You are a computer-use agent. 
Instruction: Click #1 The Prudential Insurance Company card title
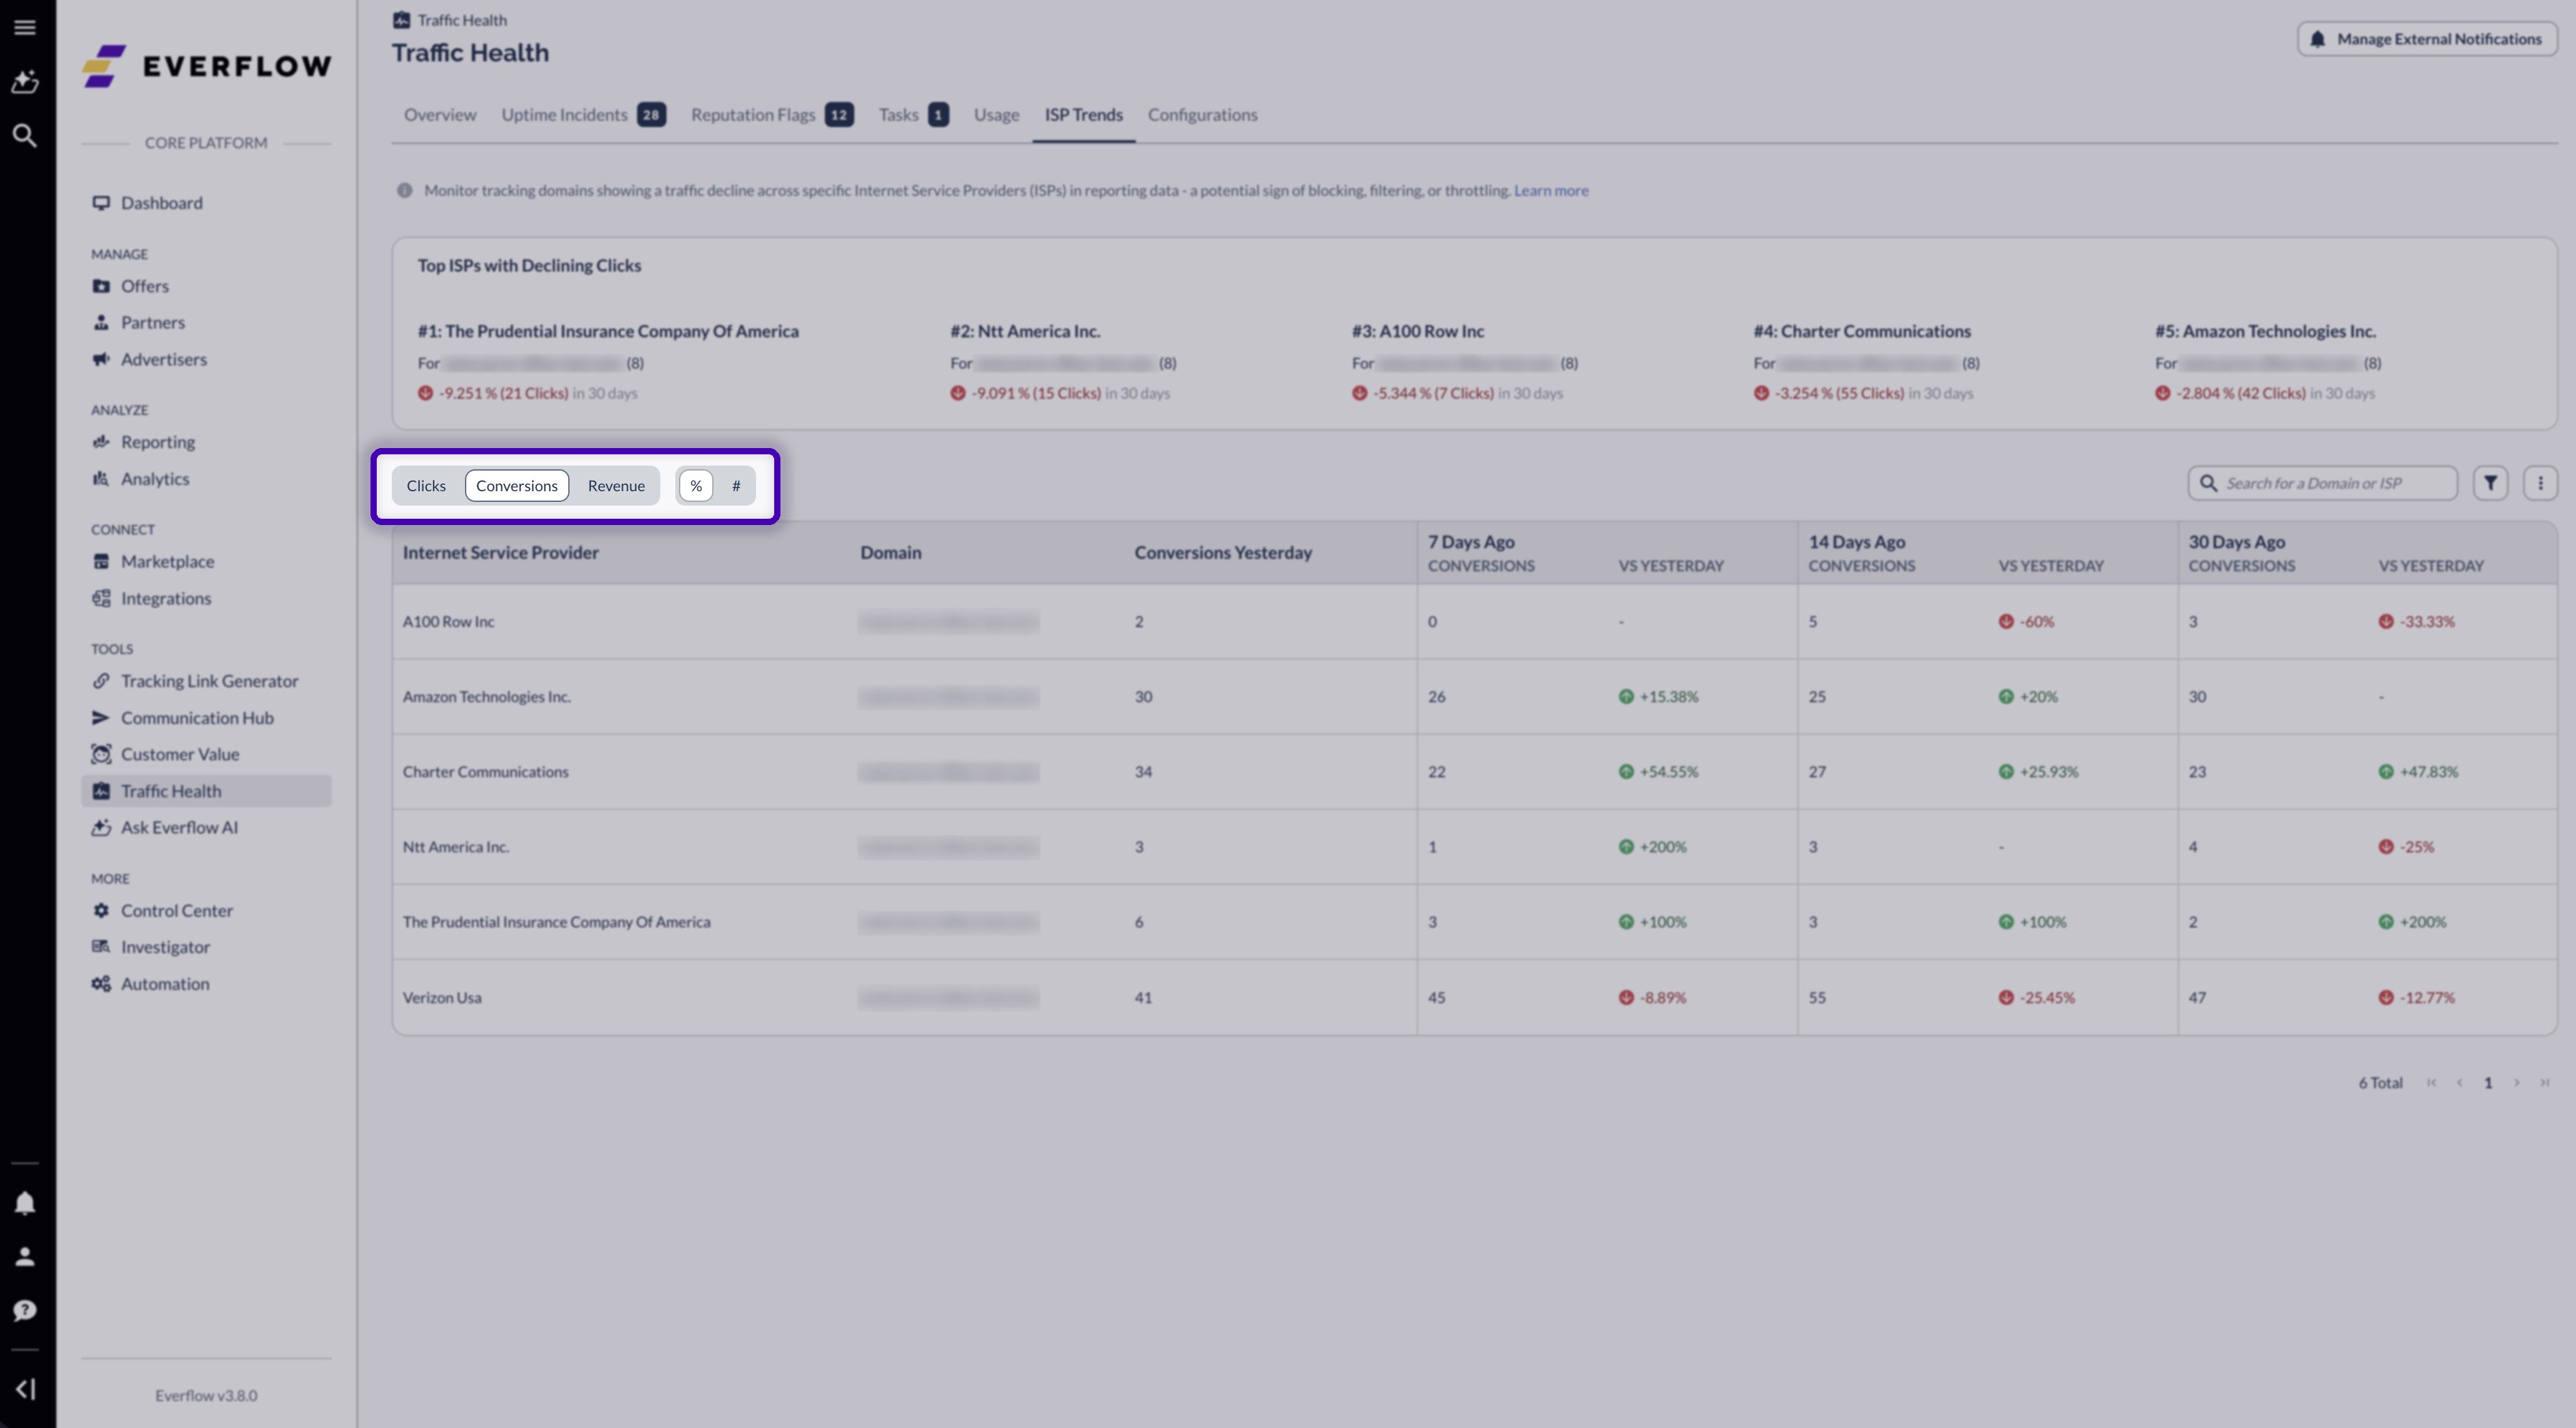(608, 331)
